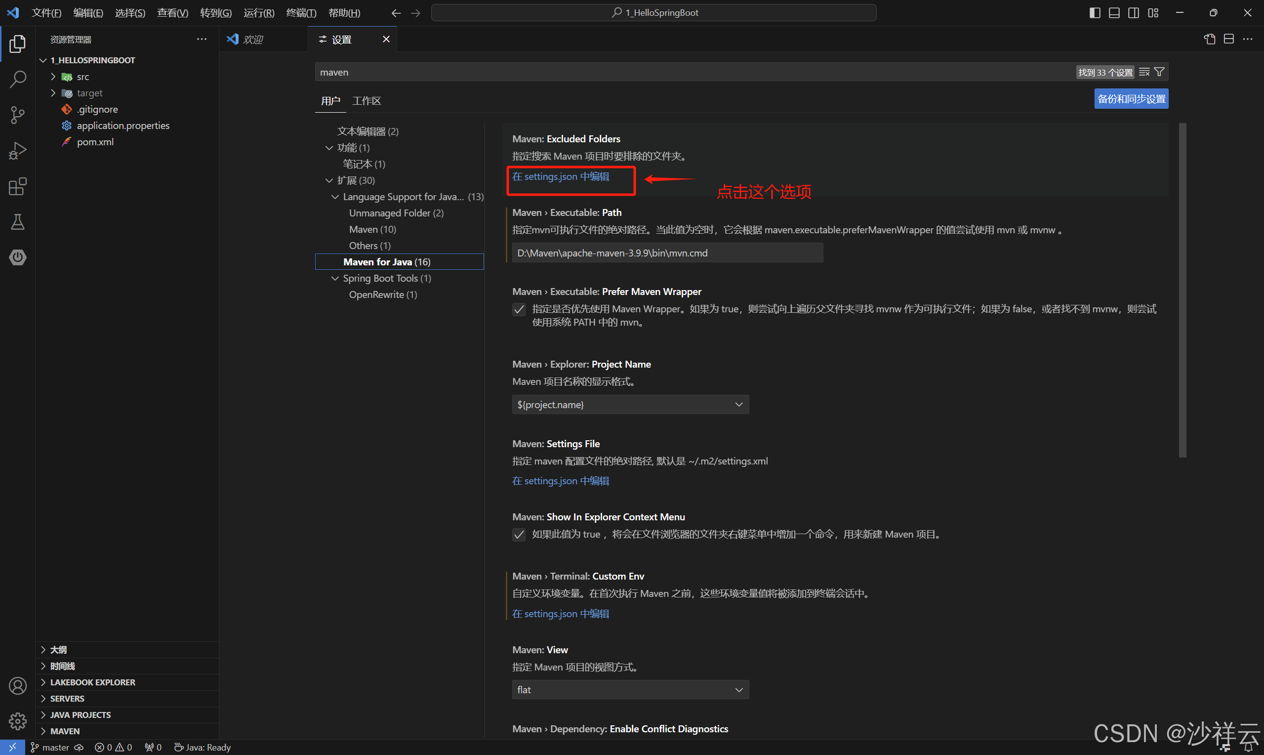Expand the LAKEBOOK EXPLORER panel
This screenshot has height=755, width=1264.
point(127,682)
